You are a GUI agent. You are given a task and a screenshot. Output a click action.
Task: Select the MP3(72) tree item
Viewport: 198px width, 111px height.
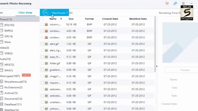(x=9, y=65)
